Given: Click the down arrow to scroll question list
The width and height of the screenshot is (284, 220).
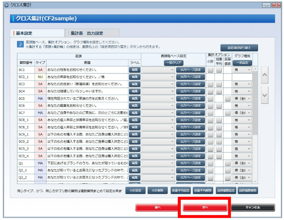Looking at the screenshot, I should pos(264,95).
